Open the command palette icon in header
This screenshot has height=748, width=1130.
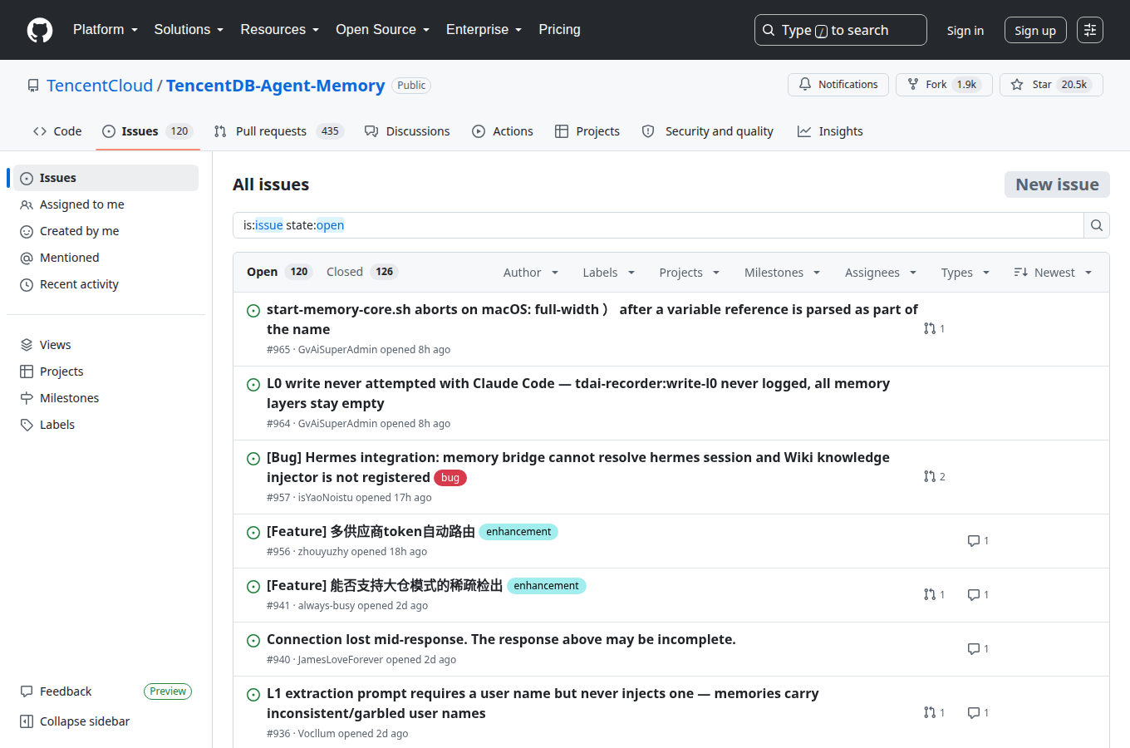tap(1090, 30)
